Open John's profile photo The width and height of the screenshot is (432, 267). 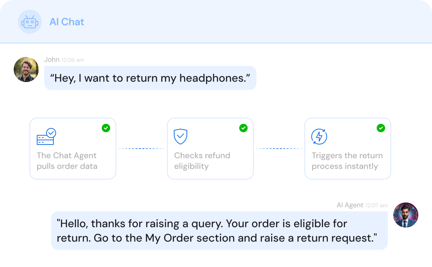(x=26, y=69)
